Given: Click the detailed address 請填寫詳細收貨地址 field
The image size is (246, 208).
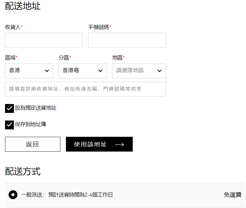Looking at the screenshot, I should [x=85, y=89].
